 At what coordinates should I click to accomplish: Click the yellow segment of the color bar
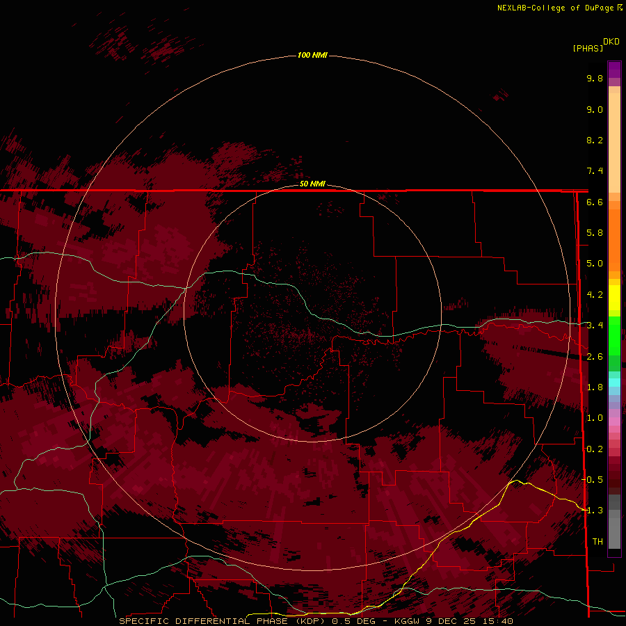[x=614, y=298]
